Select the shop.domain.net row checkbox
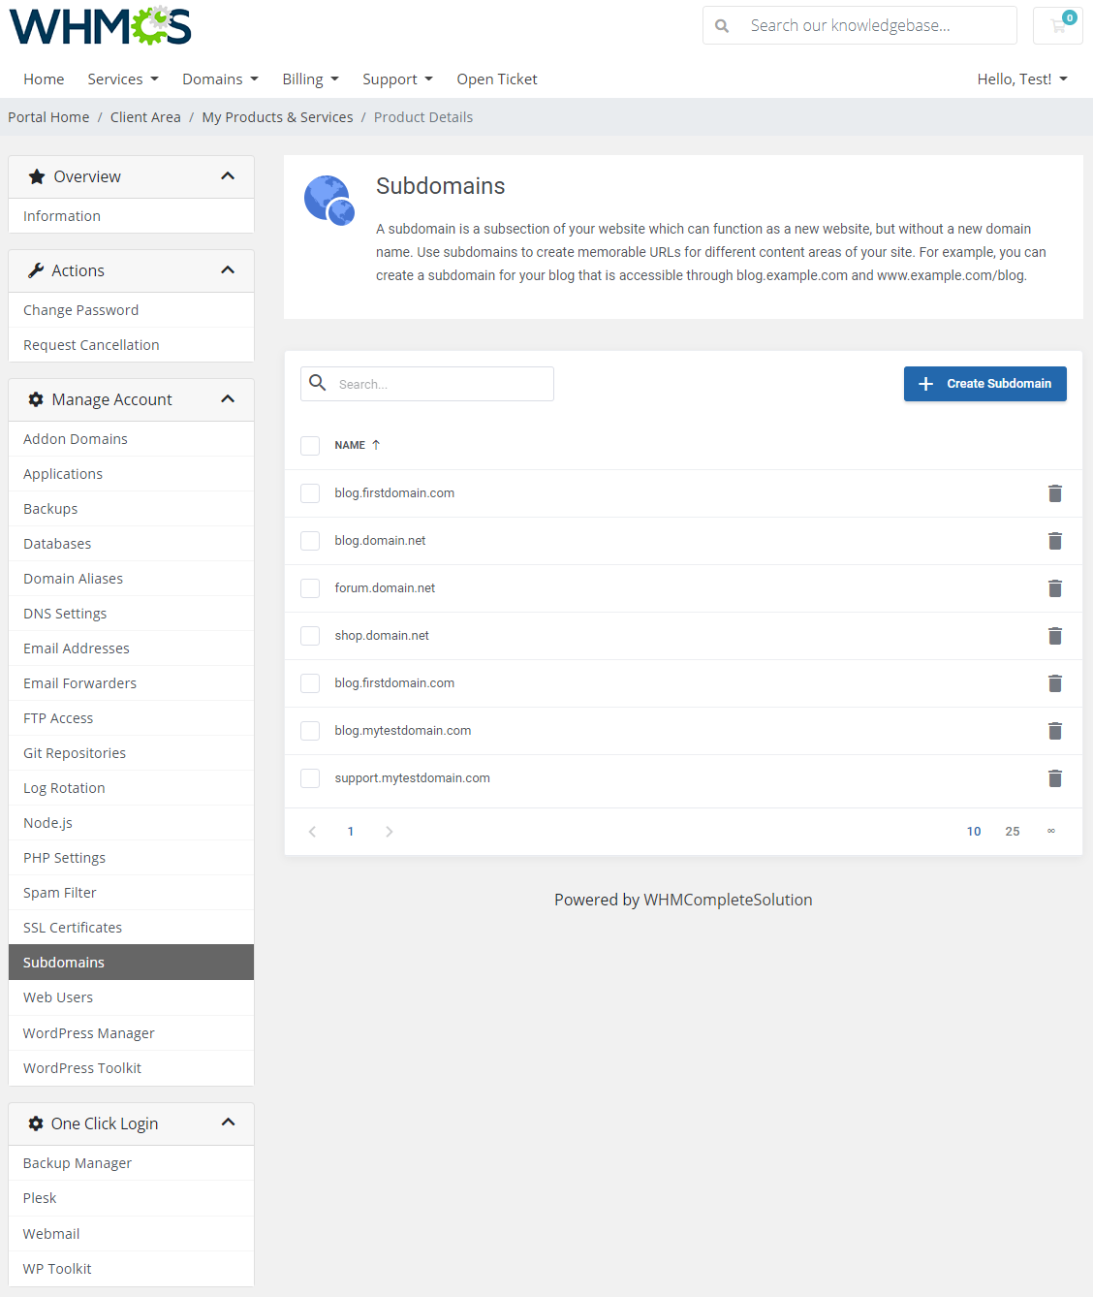This screenshot has width=1093, height=1297. click(310, 636)
